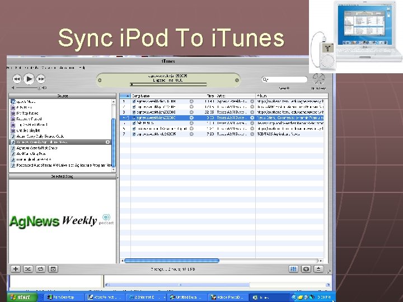Click the Previous track (rewind) button
Image resolution: width=403 pixels, height=302 pixels.
(17, 79)
